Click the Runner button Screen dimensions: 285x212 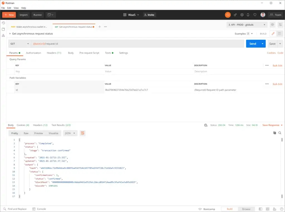[38, 15]
